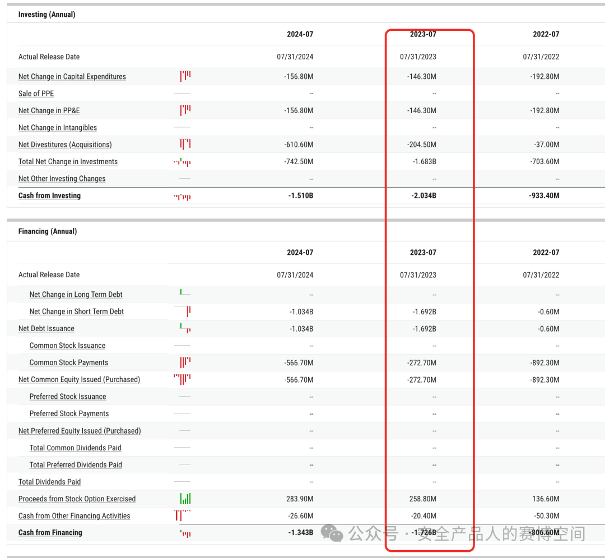
Task: Click the Cash from Investing link
Action: 49,196
